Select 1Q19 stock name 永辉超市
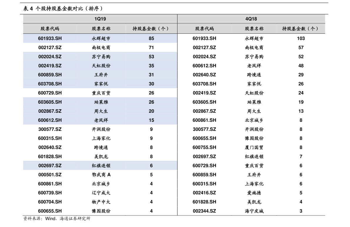The image size is (350, 227). (x=101, y=38)
